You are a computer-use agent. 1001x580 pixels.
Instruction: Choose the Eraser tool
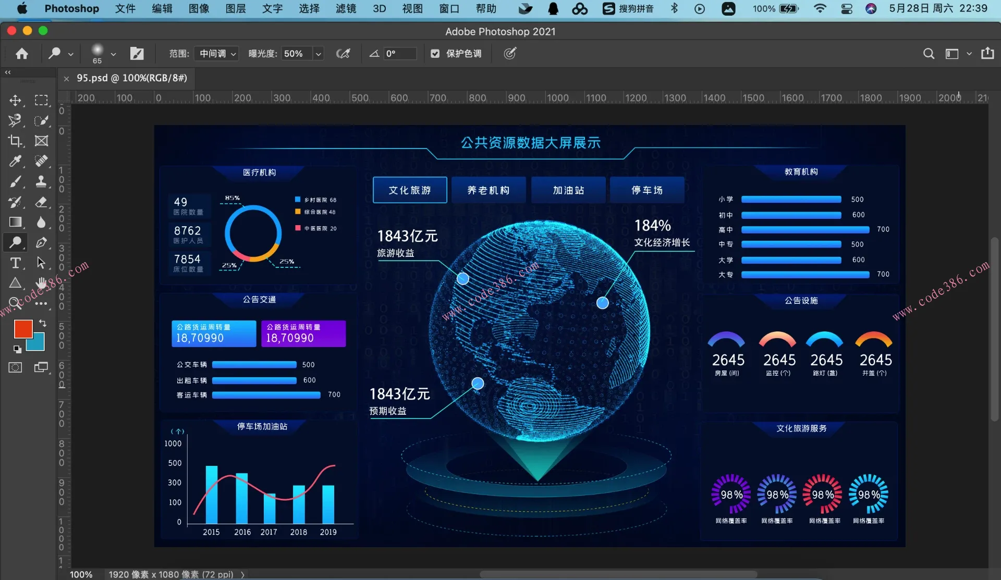click(41, 202)
